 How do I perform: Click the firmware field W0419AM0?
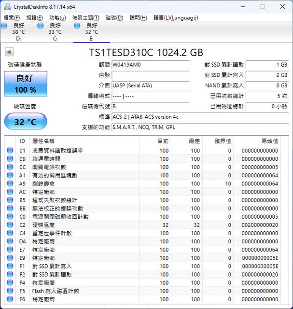pyautogui.click(x=151, y=65)
